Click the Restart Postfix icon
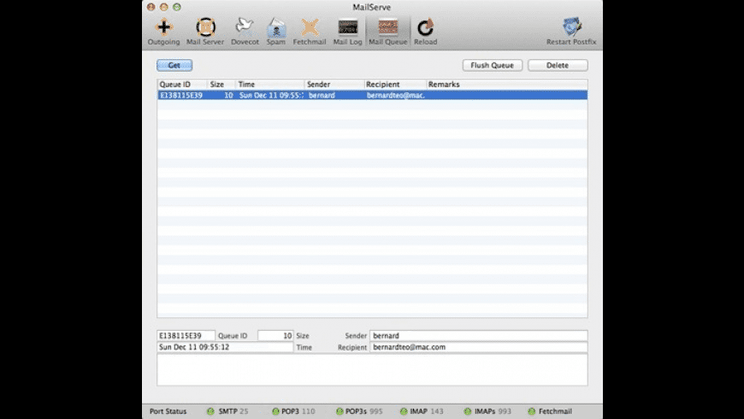744x419 pixels. pyautogui.click(x=571, y=32)
